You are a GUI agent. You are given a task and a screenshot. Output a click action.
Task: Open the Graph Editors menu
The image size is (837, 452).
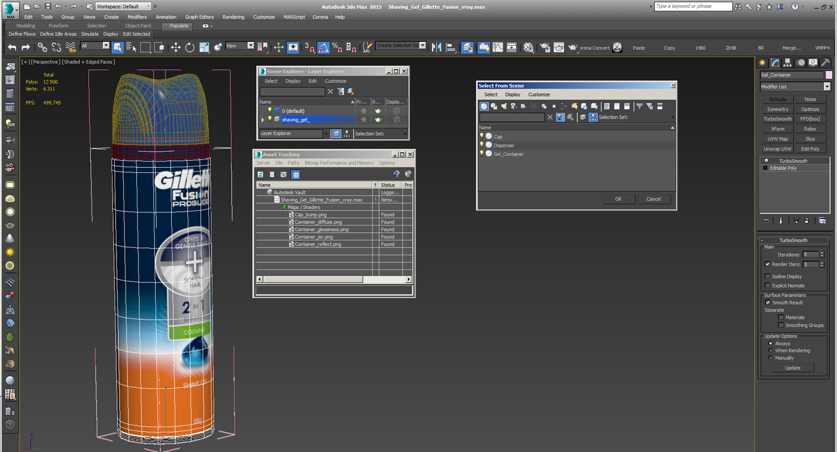[200, 17]
